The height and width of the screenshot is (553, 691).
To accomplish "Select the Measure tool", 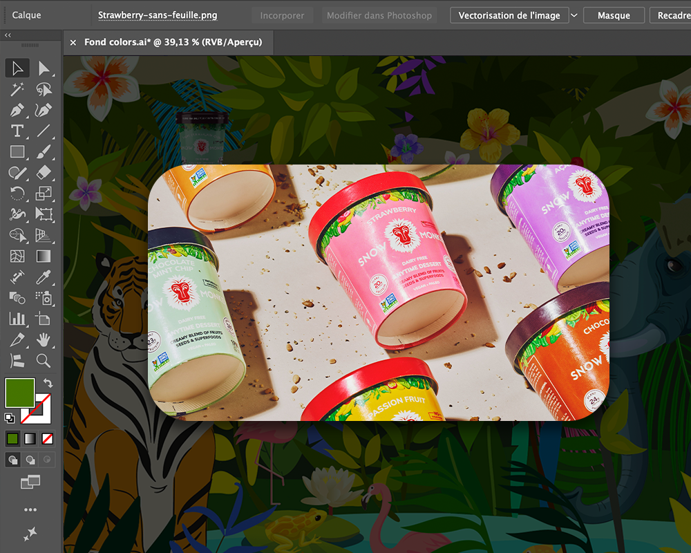I will tap(17, 277).
